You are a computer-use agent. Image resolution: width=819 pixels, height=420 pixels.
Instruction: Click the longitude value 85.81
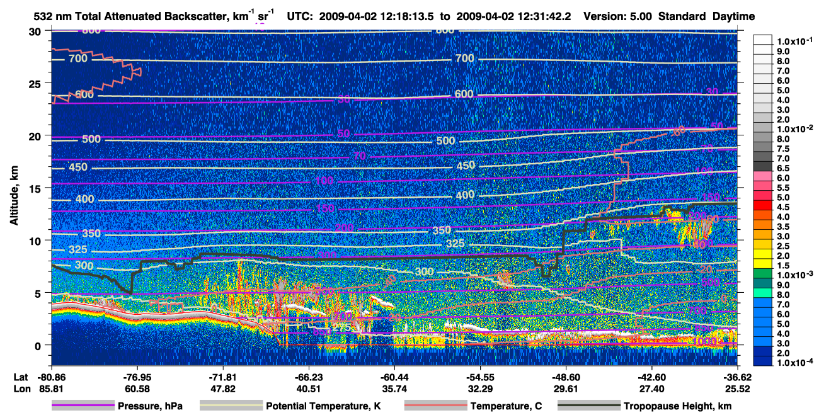51,389
